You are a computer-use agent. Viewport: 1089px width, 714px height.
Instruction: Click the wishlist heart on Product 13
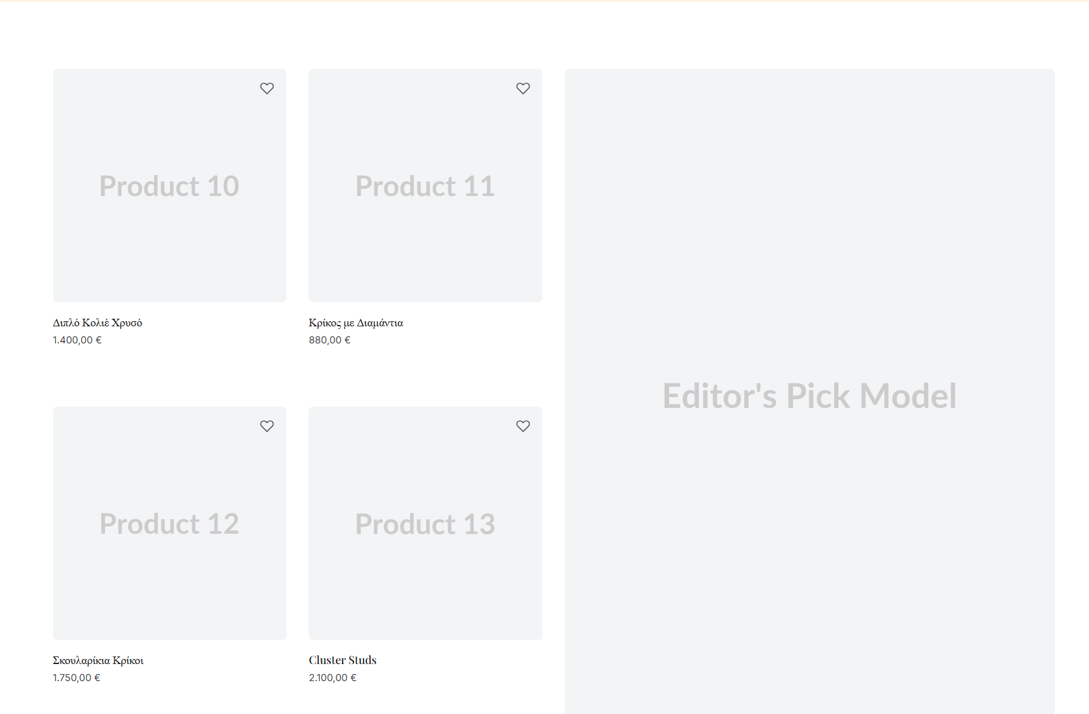click(523, 426)
